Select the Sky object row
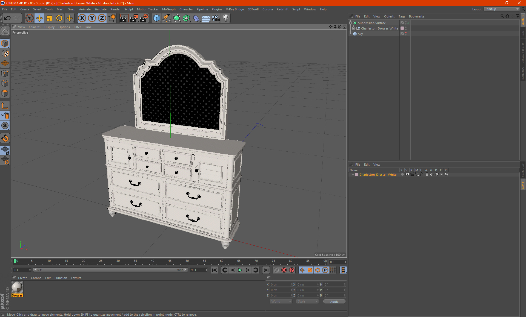The width and height of the screenshot is (526, 317). (360, 34)
